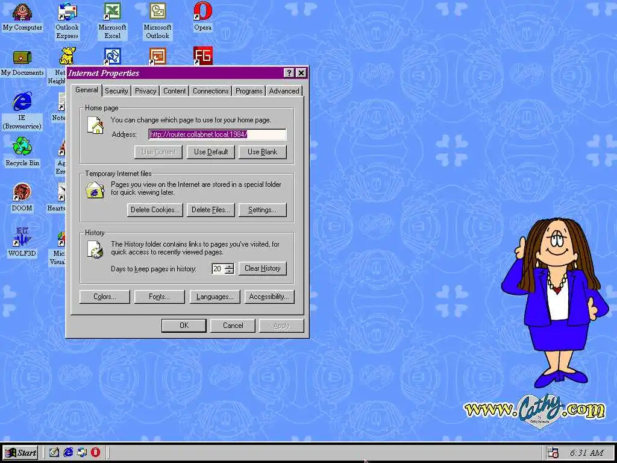617x463 pixels.
Task: Switch to the Privacy tab
Action: [146, 90]
